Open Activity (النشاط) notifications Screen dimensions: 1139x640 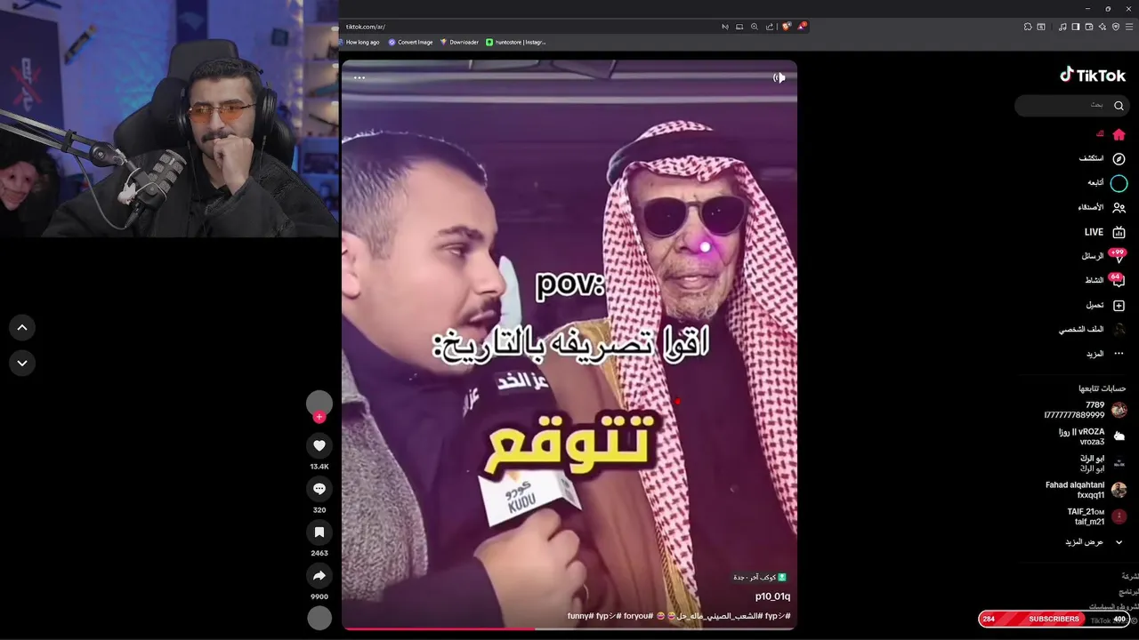(x=1105, y=280)
